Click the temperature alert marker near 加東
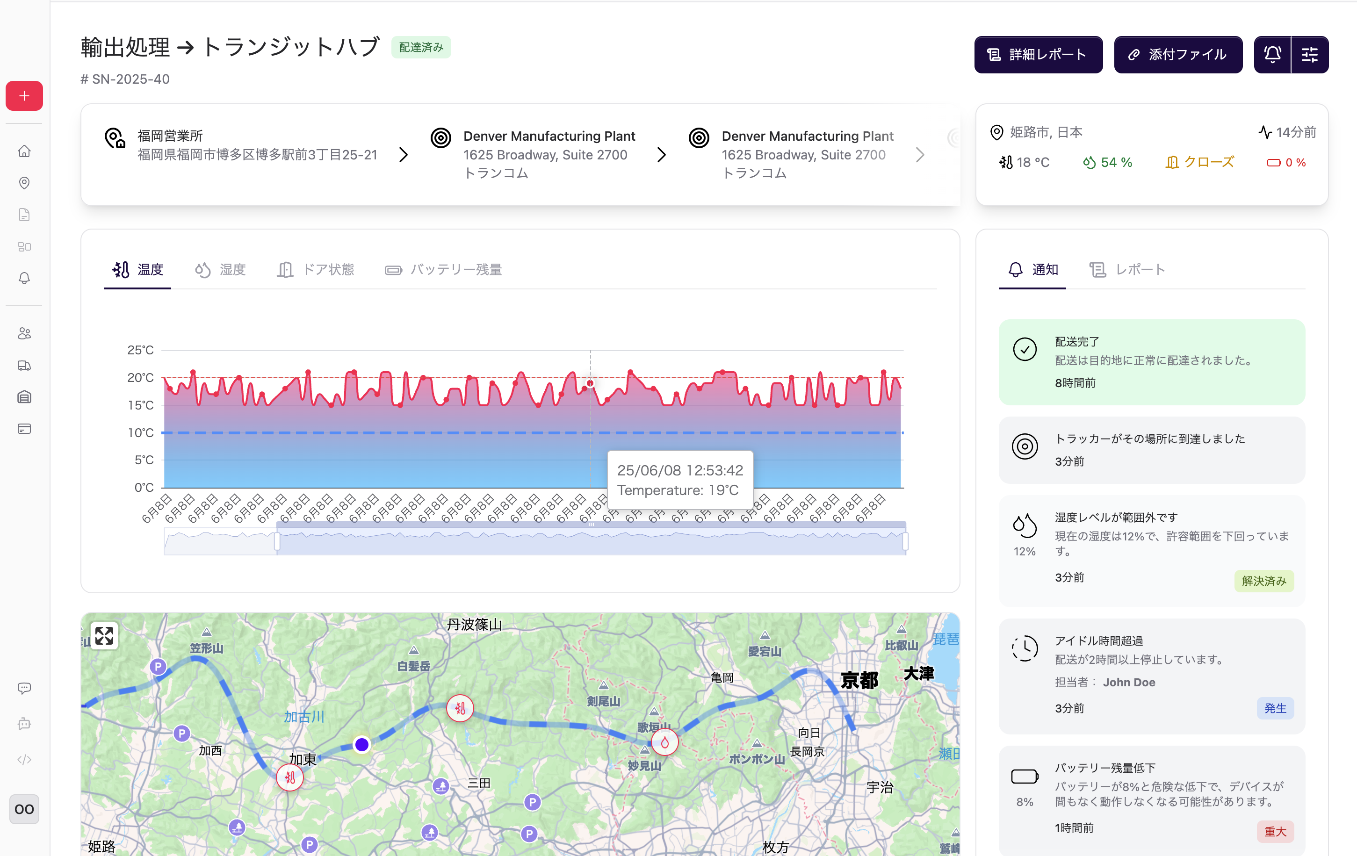This screenshot has height=856, width=1357. [x=289, y=777]
